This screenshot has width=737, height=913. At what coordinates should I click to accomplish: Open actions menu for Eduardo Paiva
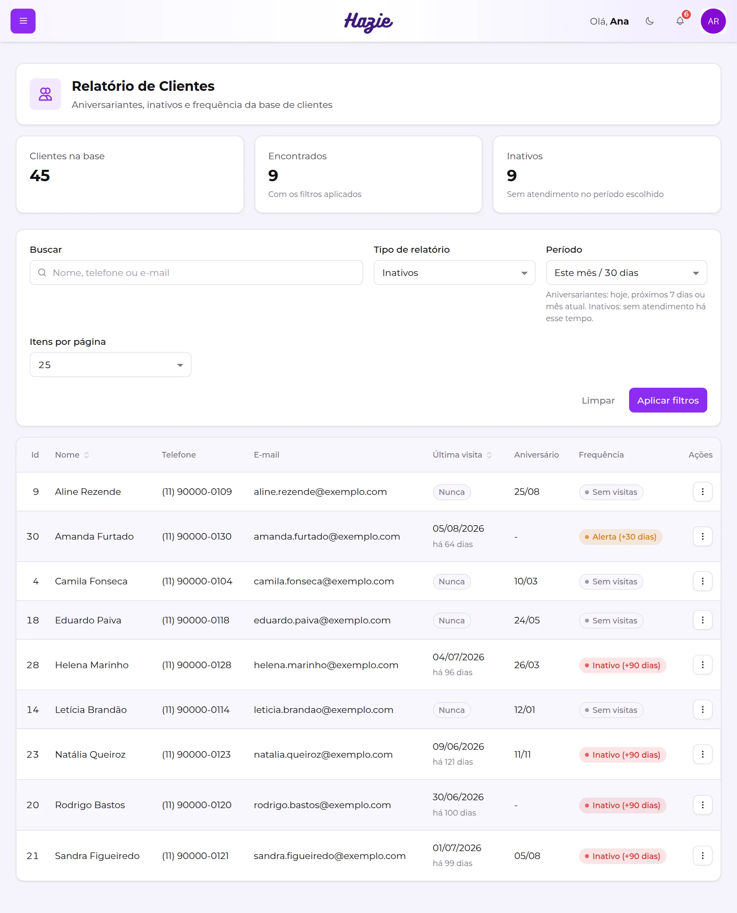click(702, 620)
